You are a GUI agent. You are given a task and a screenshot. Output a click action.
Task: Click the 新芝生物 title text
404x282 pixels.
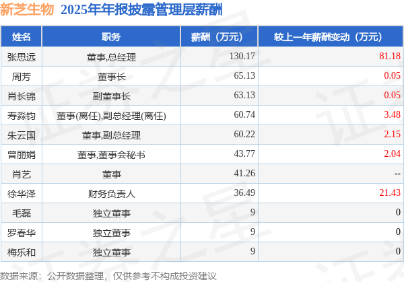point(27,10)
